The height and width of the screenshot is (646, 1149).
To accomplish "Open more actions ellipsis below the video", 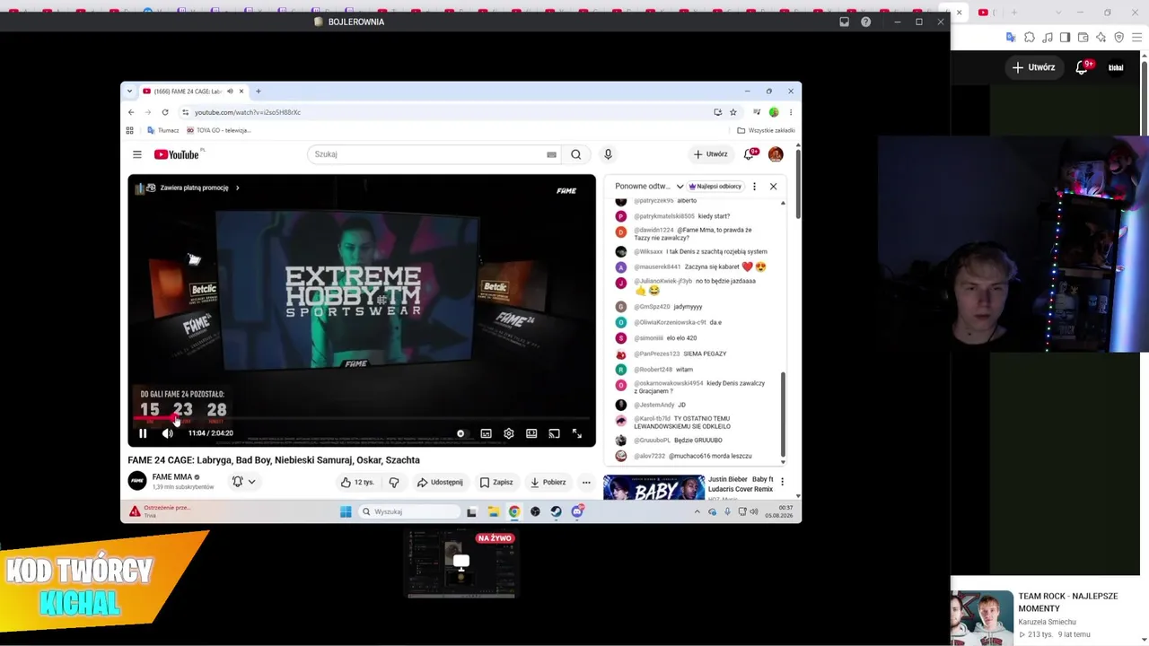I will (x=586, y=483).
